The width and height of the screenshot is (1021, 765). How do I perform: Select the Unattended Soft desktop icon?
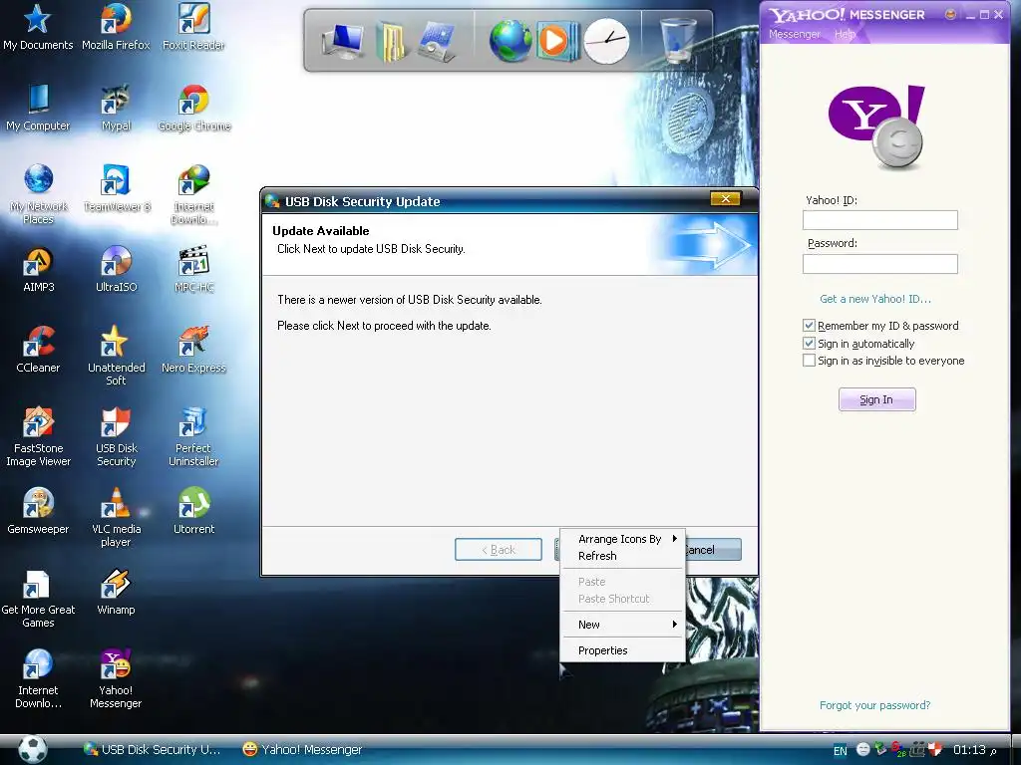point(116,356)
